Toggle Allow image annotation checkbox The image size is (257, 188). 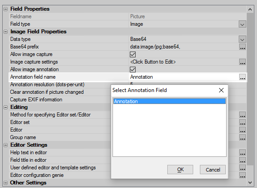click(133, 69)
